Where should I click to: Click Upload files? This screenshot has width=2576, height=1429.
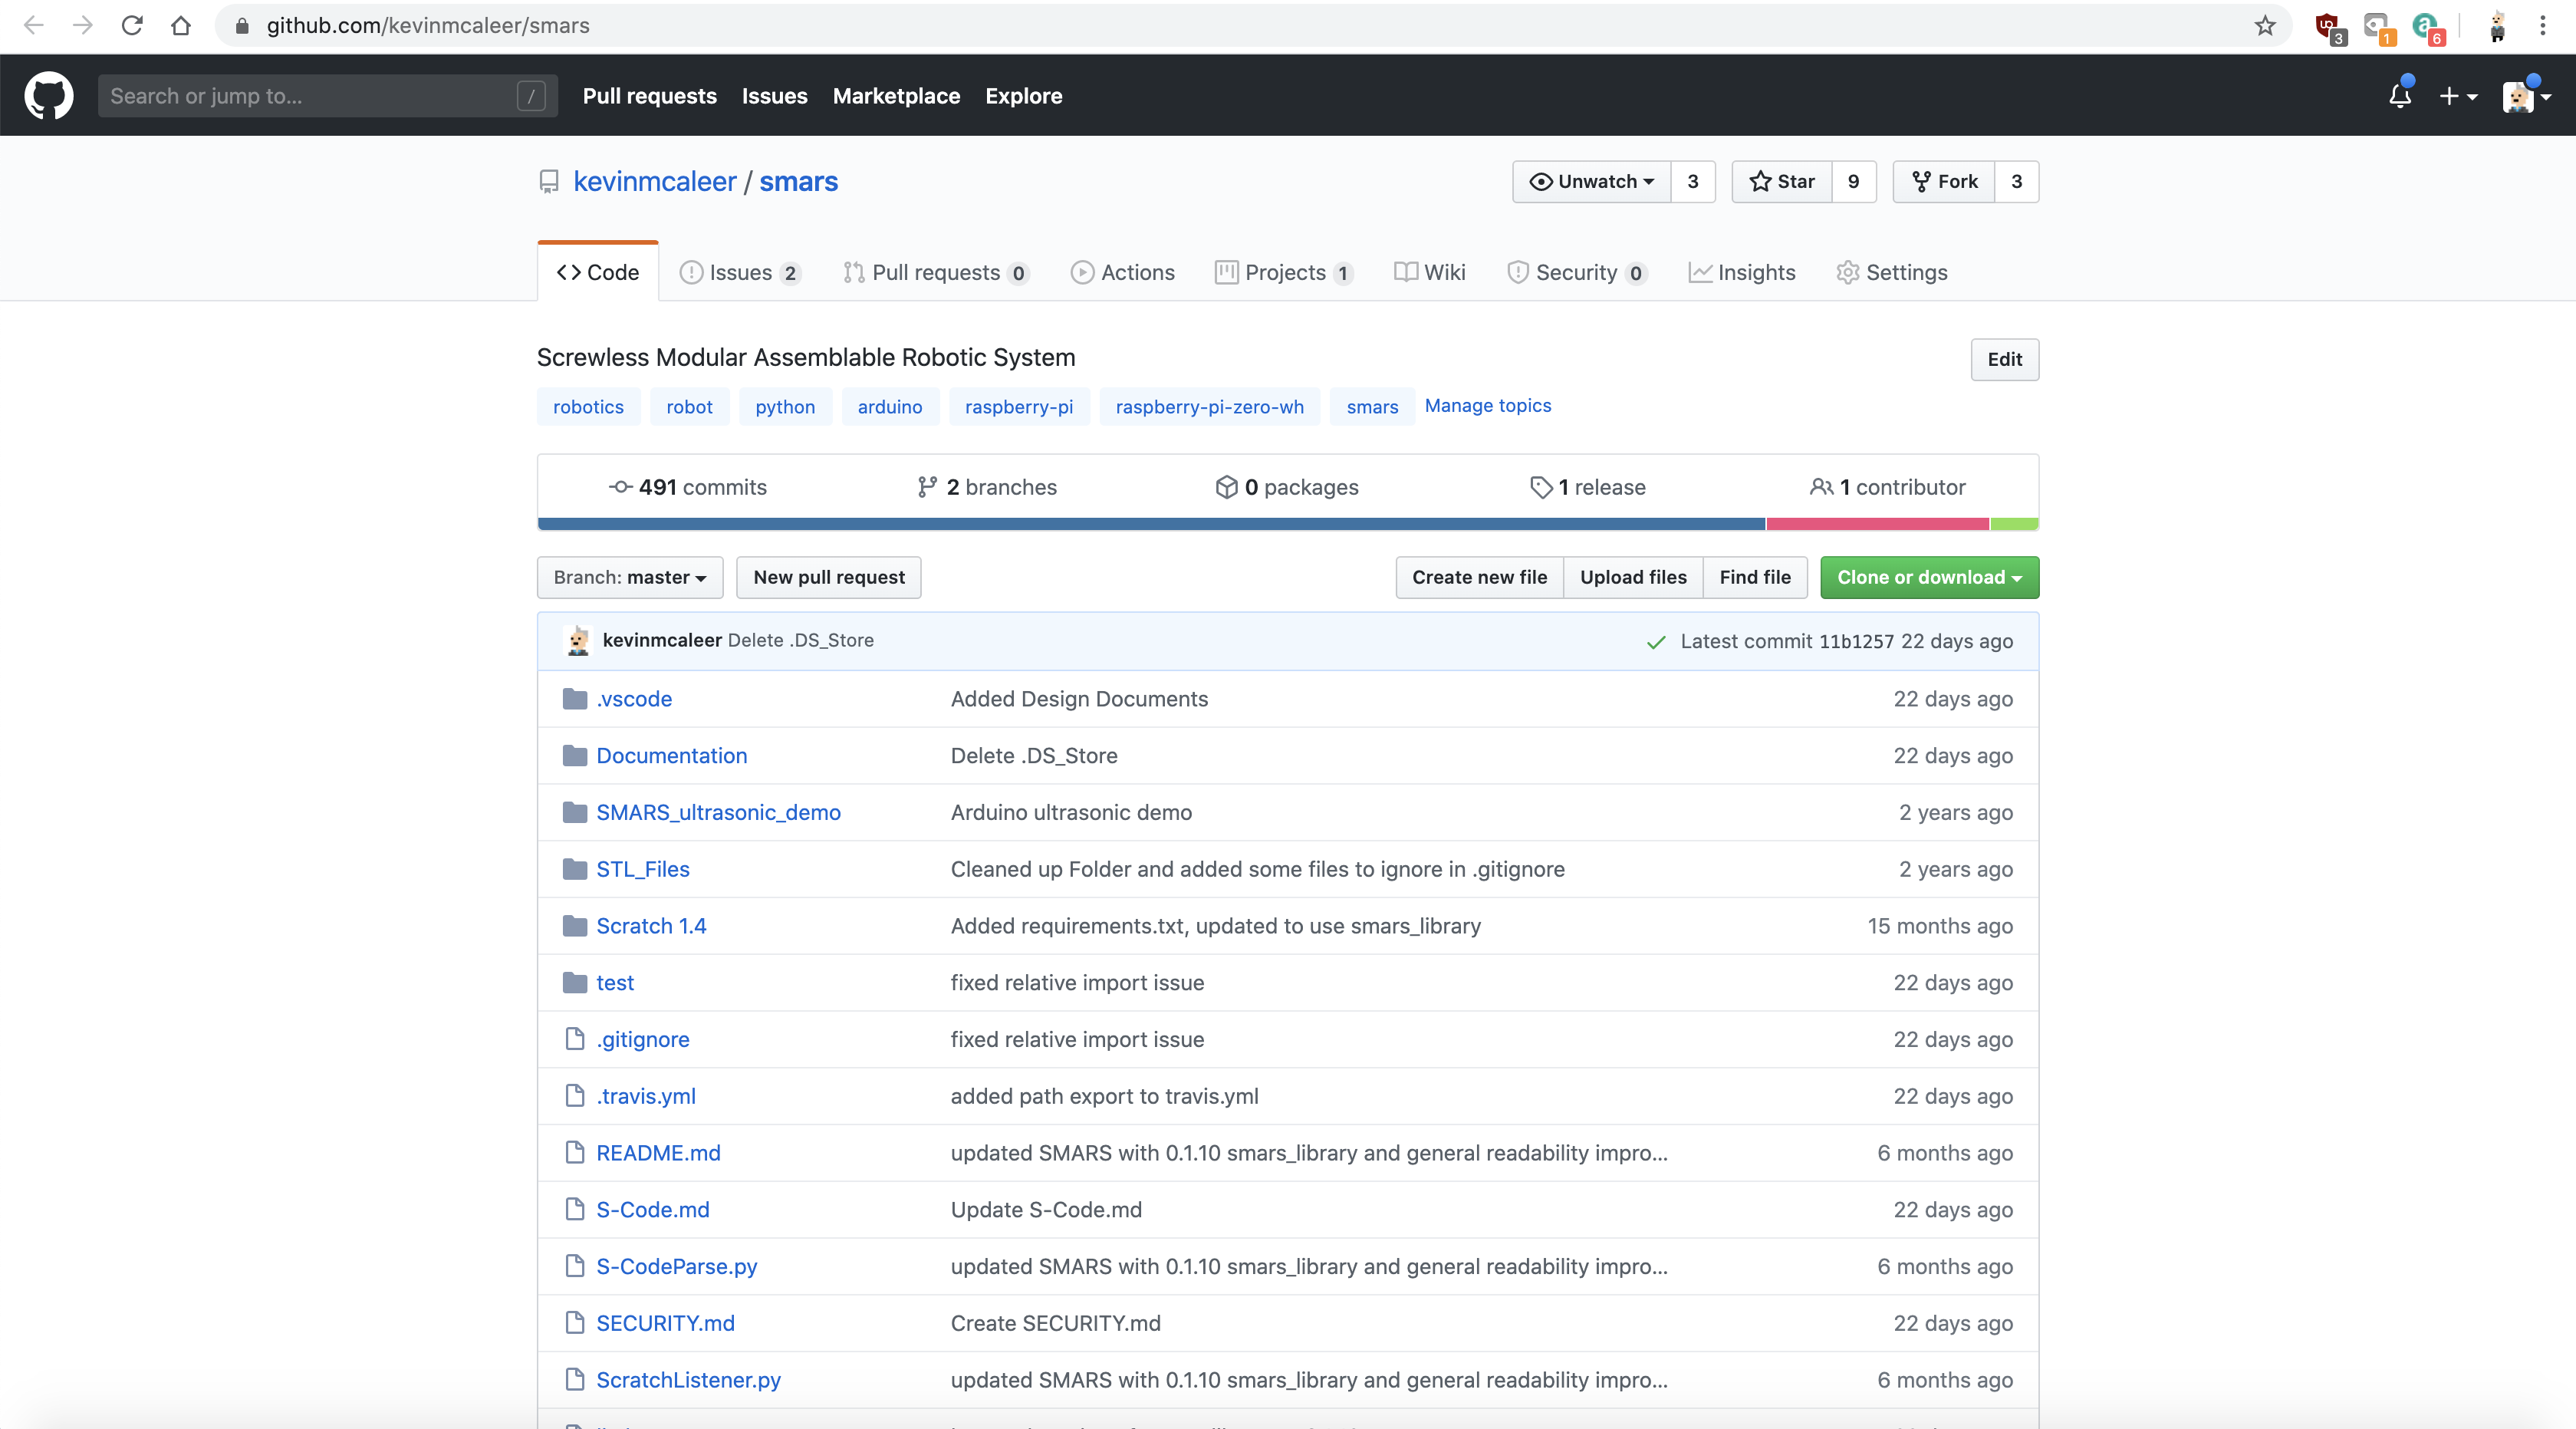tap(1633, 577)
